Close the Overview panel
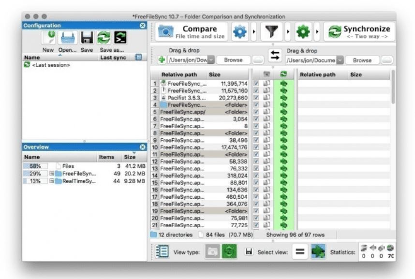 (x=142, y=147)
